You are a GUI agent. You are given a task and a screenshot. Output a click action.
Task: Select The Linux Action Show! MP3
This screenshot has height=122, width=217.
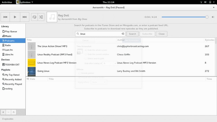pyautogui.click(x=52, y=46)
